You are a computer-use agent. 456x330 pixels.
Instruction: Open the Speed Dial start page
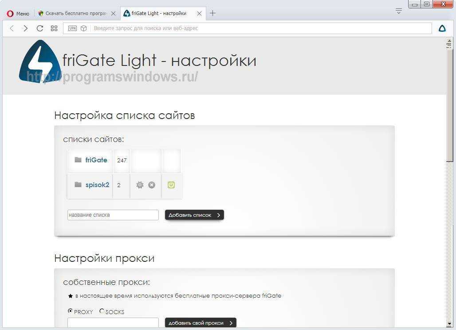click(54, 28)
